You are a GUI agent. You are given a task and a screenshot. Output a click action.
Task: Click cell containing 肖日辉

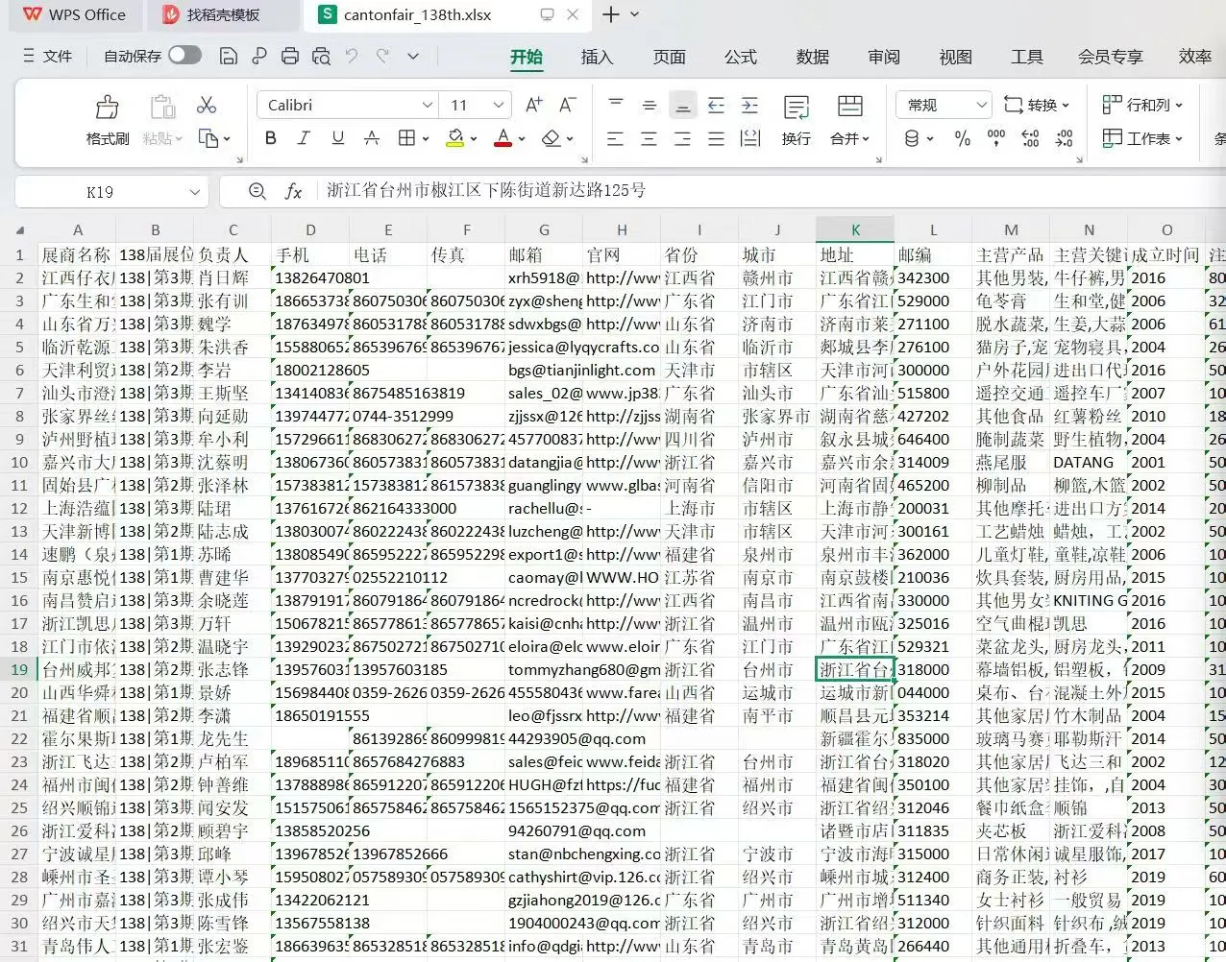point(233,277)
